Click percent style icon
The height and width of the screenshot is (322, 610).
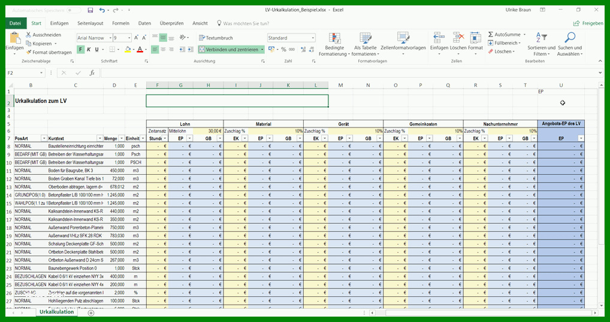tap(283, 49)
